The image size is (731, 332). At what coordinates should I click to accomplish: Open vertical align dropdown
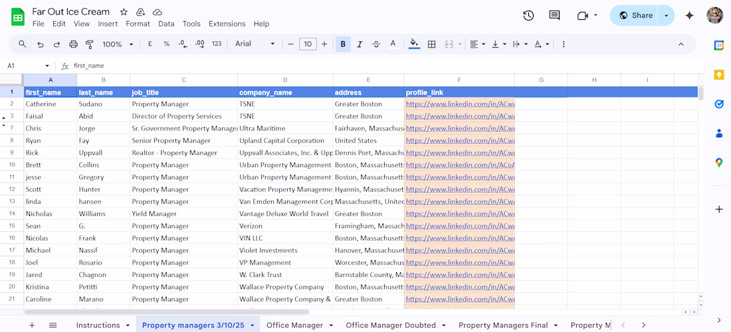click(498, 44)
